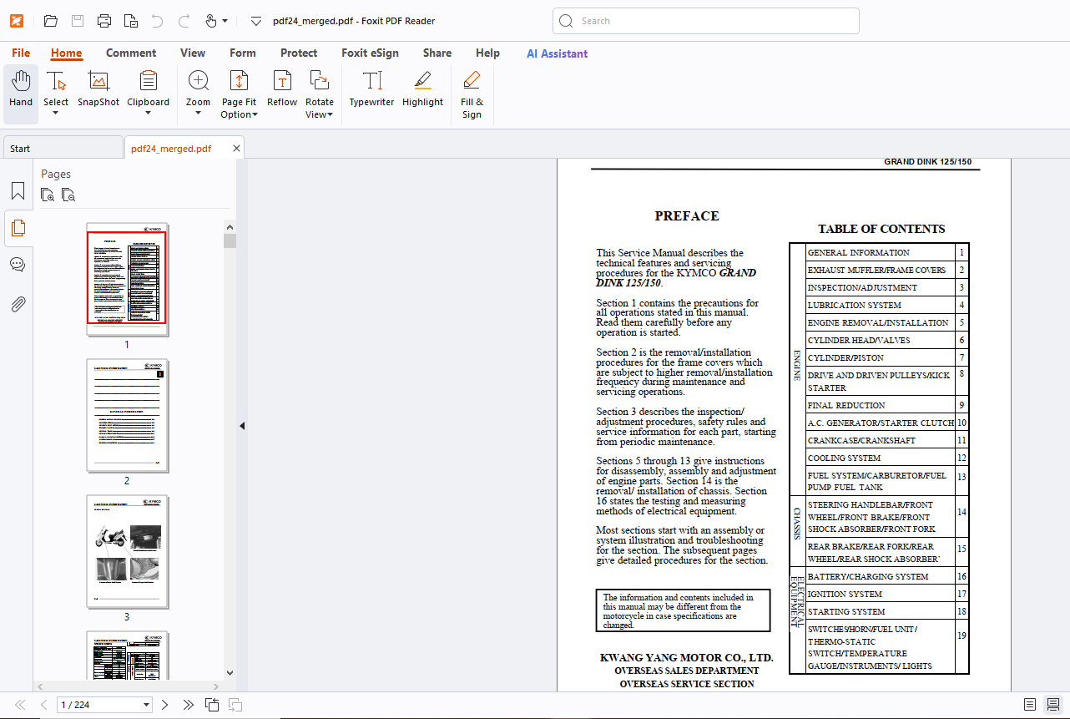The image size is (1070, 719).
Task: Click the Zoom magnifier tool
Action: click(x=199, y=81)
